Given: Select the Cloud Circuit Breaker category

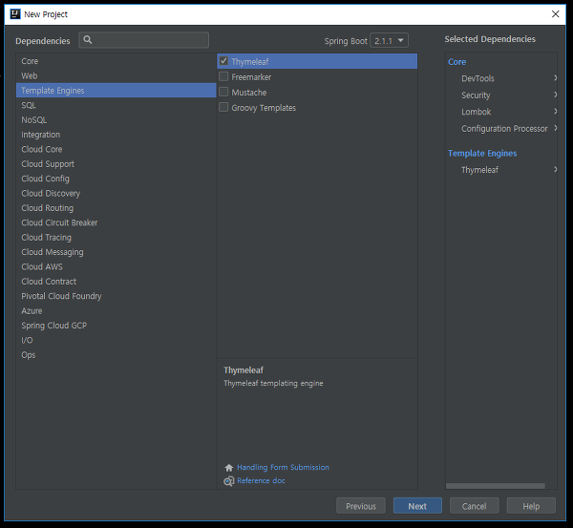Looking at the screenshot, I should pos(117,222).
